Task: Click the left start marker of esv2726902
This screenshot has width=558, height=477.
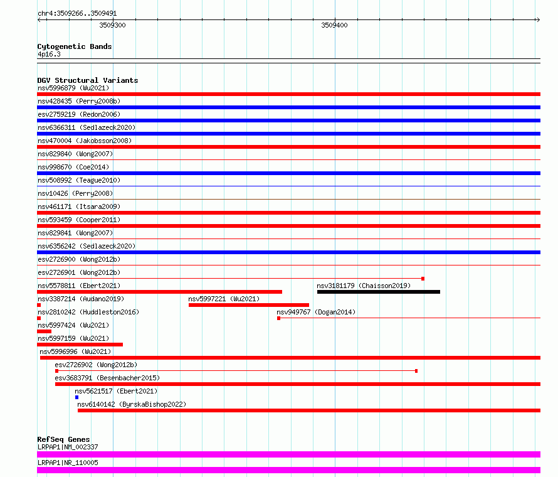Action: (57, 371)
